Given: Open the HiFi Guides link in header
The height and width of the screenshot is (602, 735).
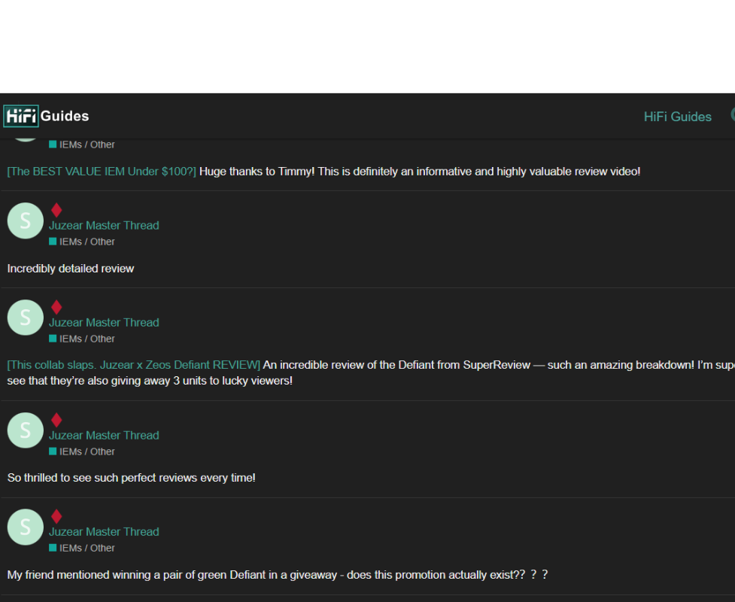Looking at the screenshot, I should click(x=677, y=117).
